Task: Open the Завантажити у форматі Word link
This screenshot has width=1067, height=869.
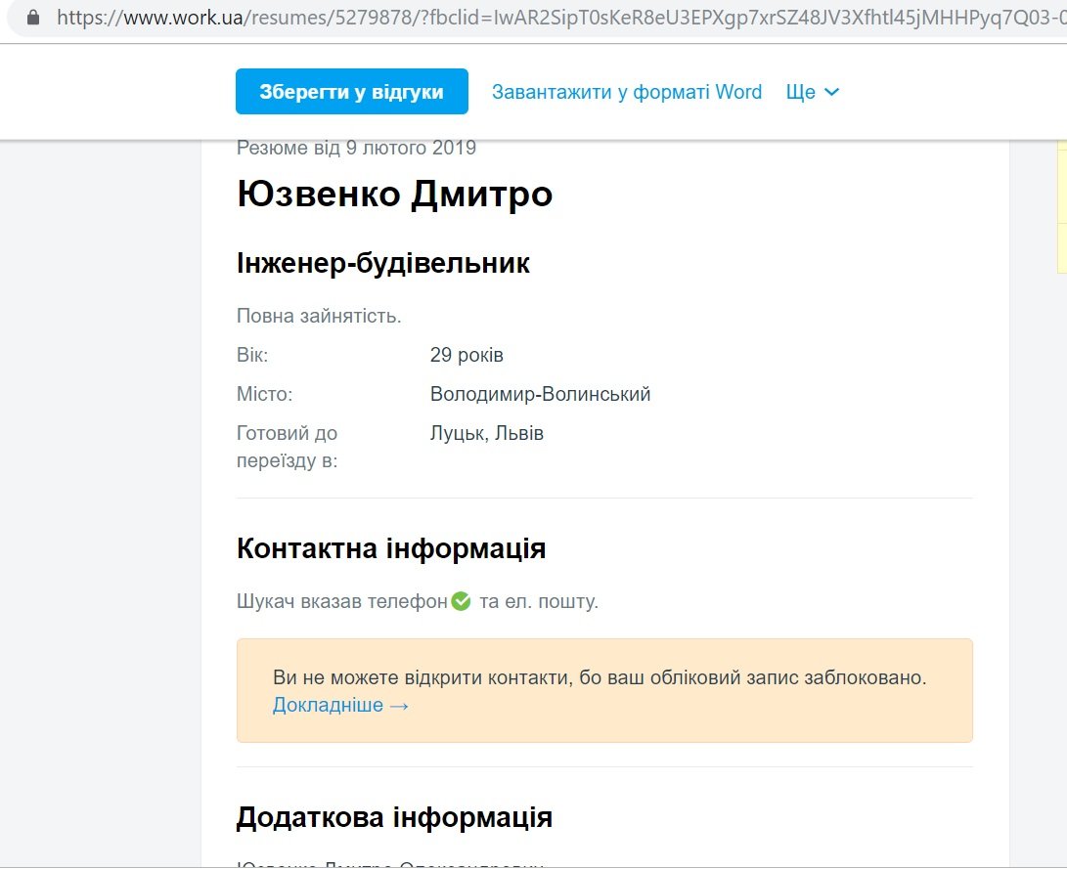Action: [x=626, y=92]
